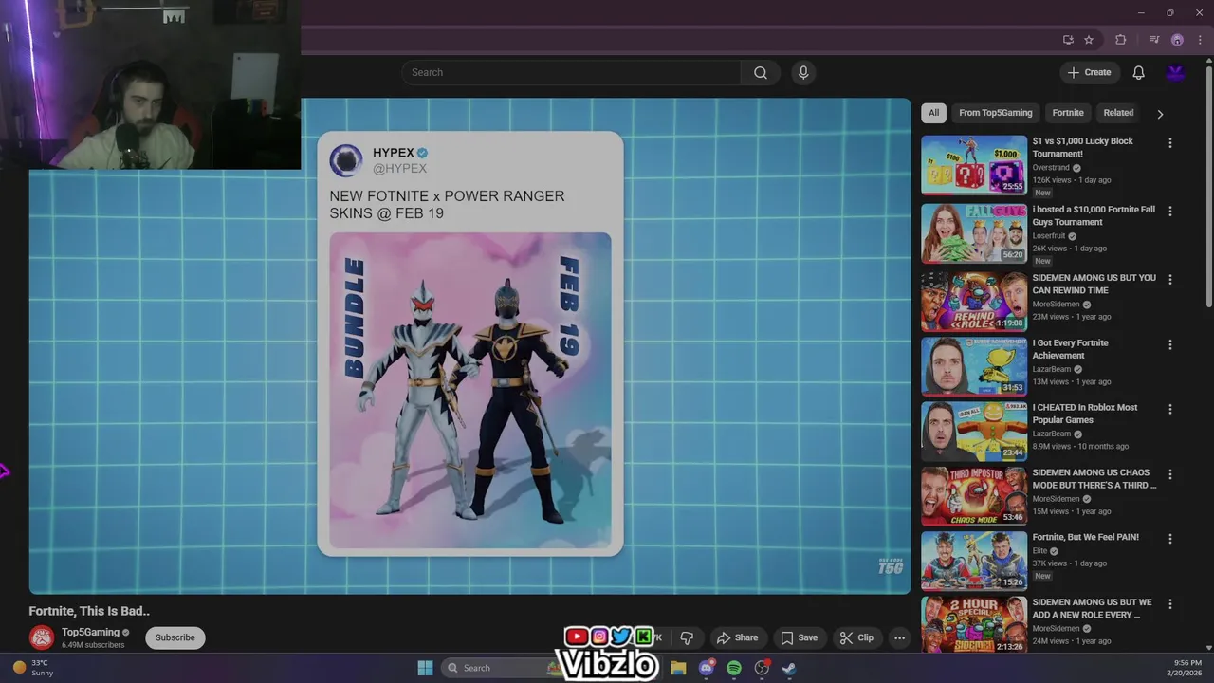Open options for Fall Guys Tournament video

(1169, 211)
